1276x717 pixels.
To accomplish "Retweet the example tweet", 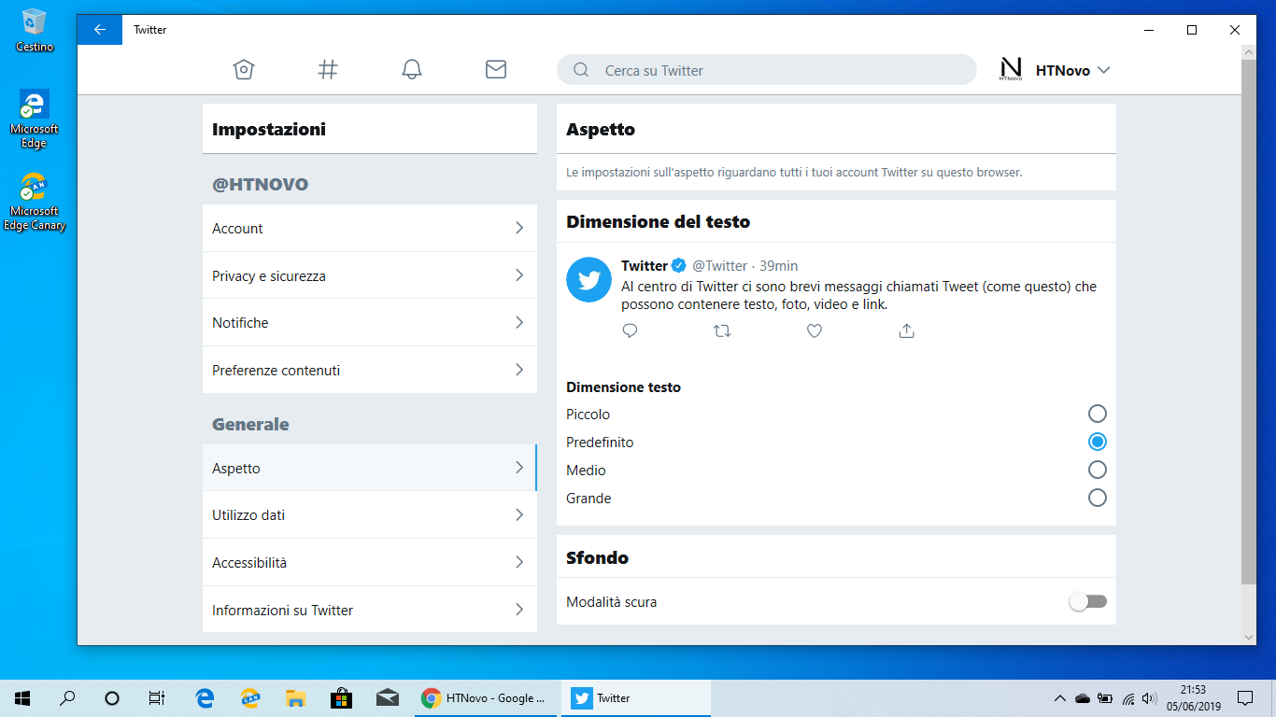I will pos(722,330).
